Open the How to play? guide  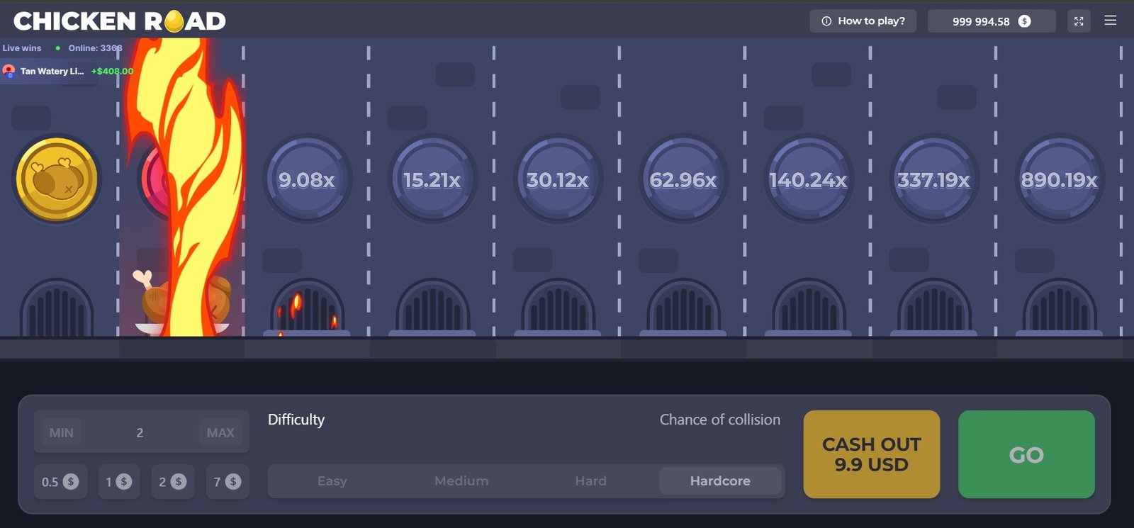(x=863, y=21)
